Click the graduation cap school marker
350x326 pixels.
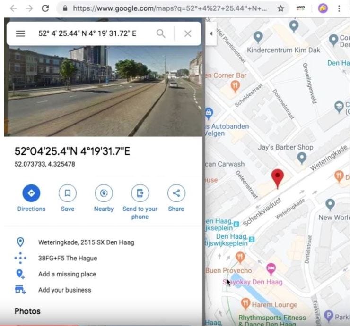(x=339, y=107)
